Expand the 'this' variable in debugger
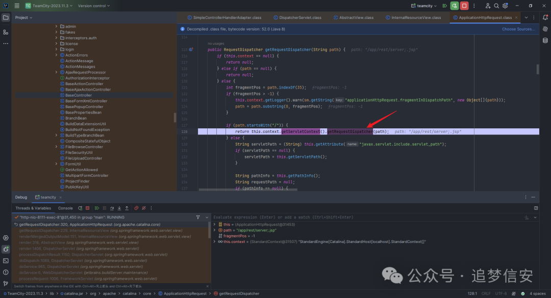The height and width of the screenshot is (298, 551). click(214, 224)
